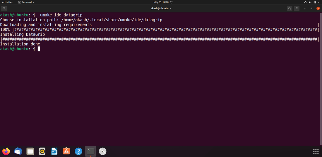Image resolution: width=322 pixels, height=157 pixels.
Task: Click 'Downloading and installing requirements' line
Action: 46,25
